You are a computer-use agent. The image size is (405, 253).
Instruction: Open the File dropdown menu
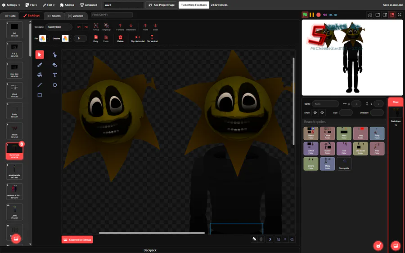[31, 5]
